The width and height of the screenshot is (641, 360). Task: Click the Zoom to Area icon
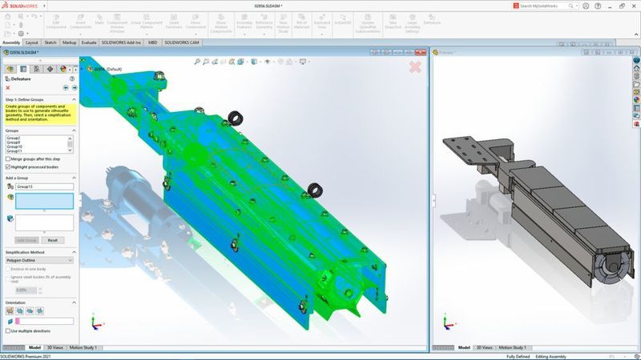(206, 62)
